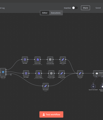Open the Get Audio HTTP node

(25, 60)
